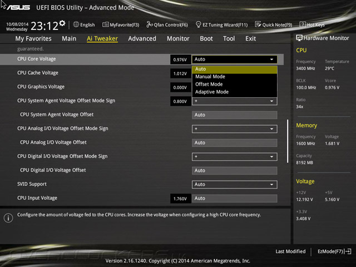The image size is (356, 267).
Task: Click the ASUS logo
Action: click(x=18, y=7)
